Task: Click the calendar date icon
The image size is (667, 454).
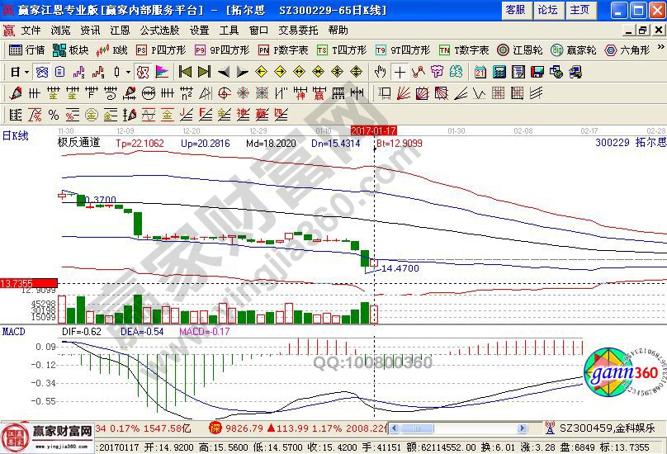Action: (x=480, y=72)
